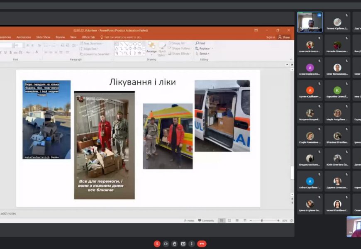Switch to the Review ribbon tab
The image size is (361, 249).
[60, 37]
